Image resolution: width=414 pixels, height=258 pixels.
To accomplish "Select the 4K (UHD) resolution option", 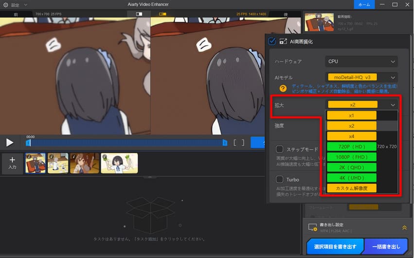I will pyautogui.click(x=351, y=178).
